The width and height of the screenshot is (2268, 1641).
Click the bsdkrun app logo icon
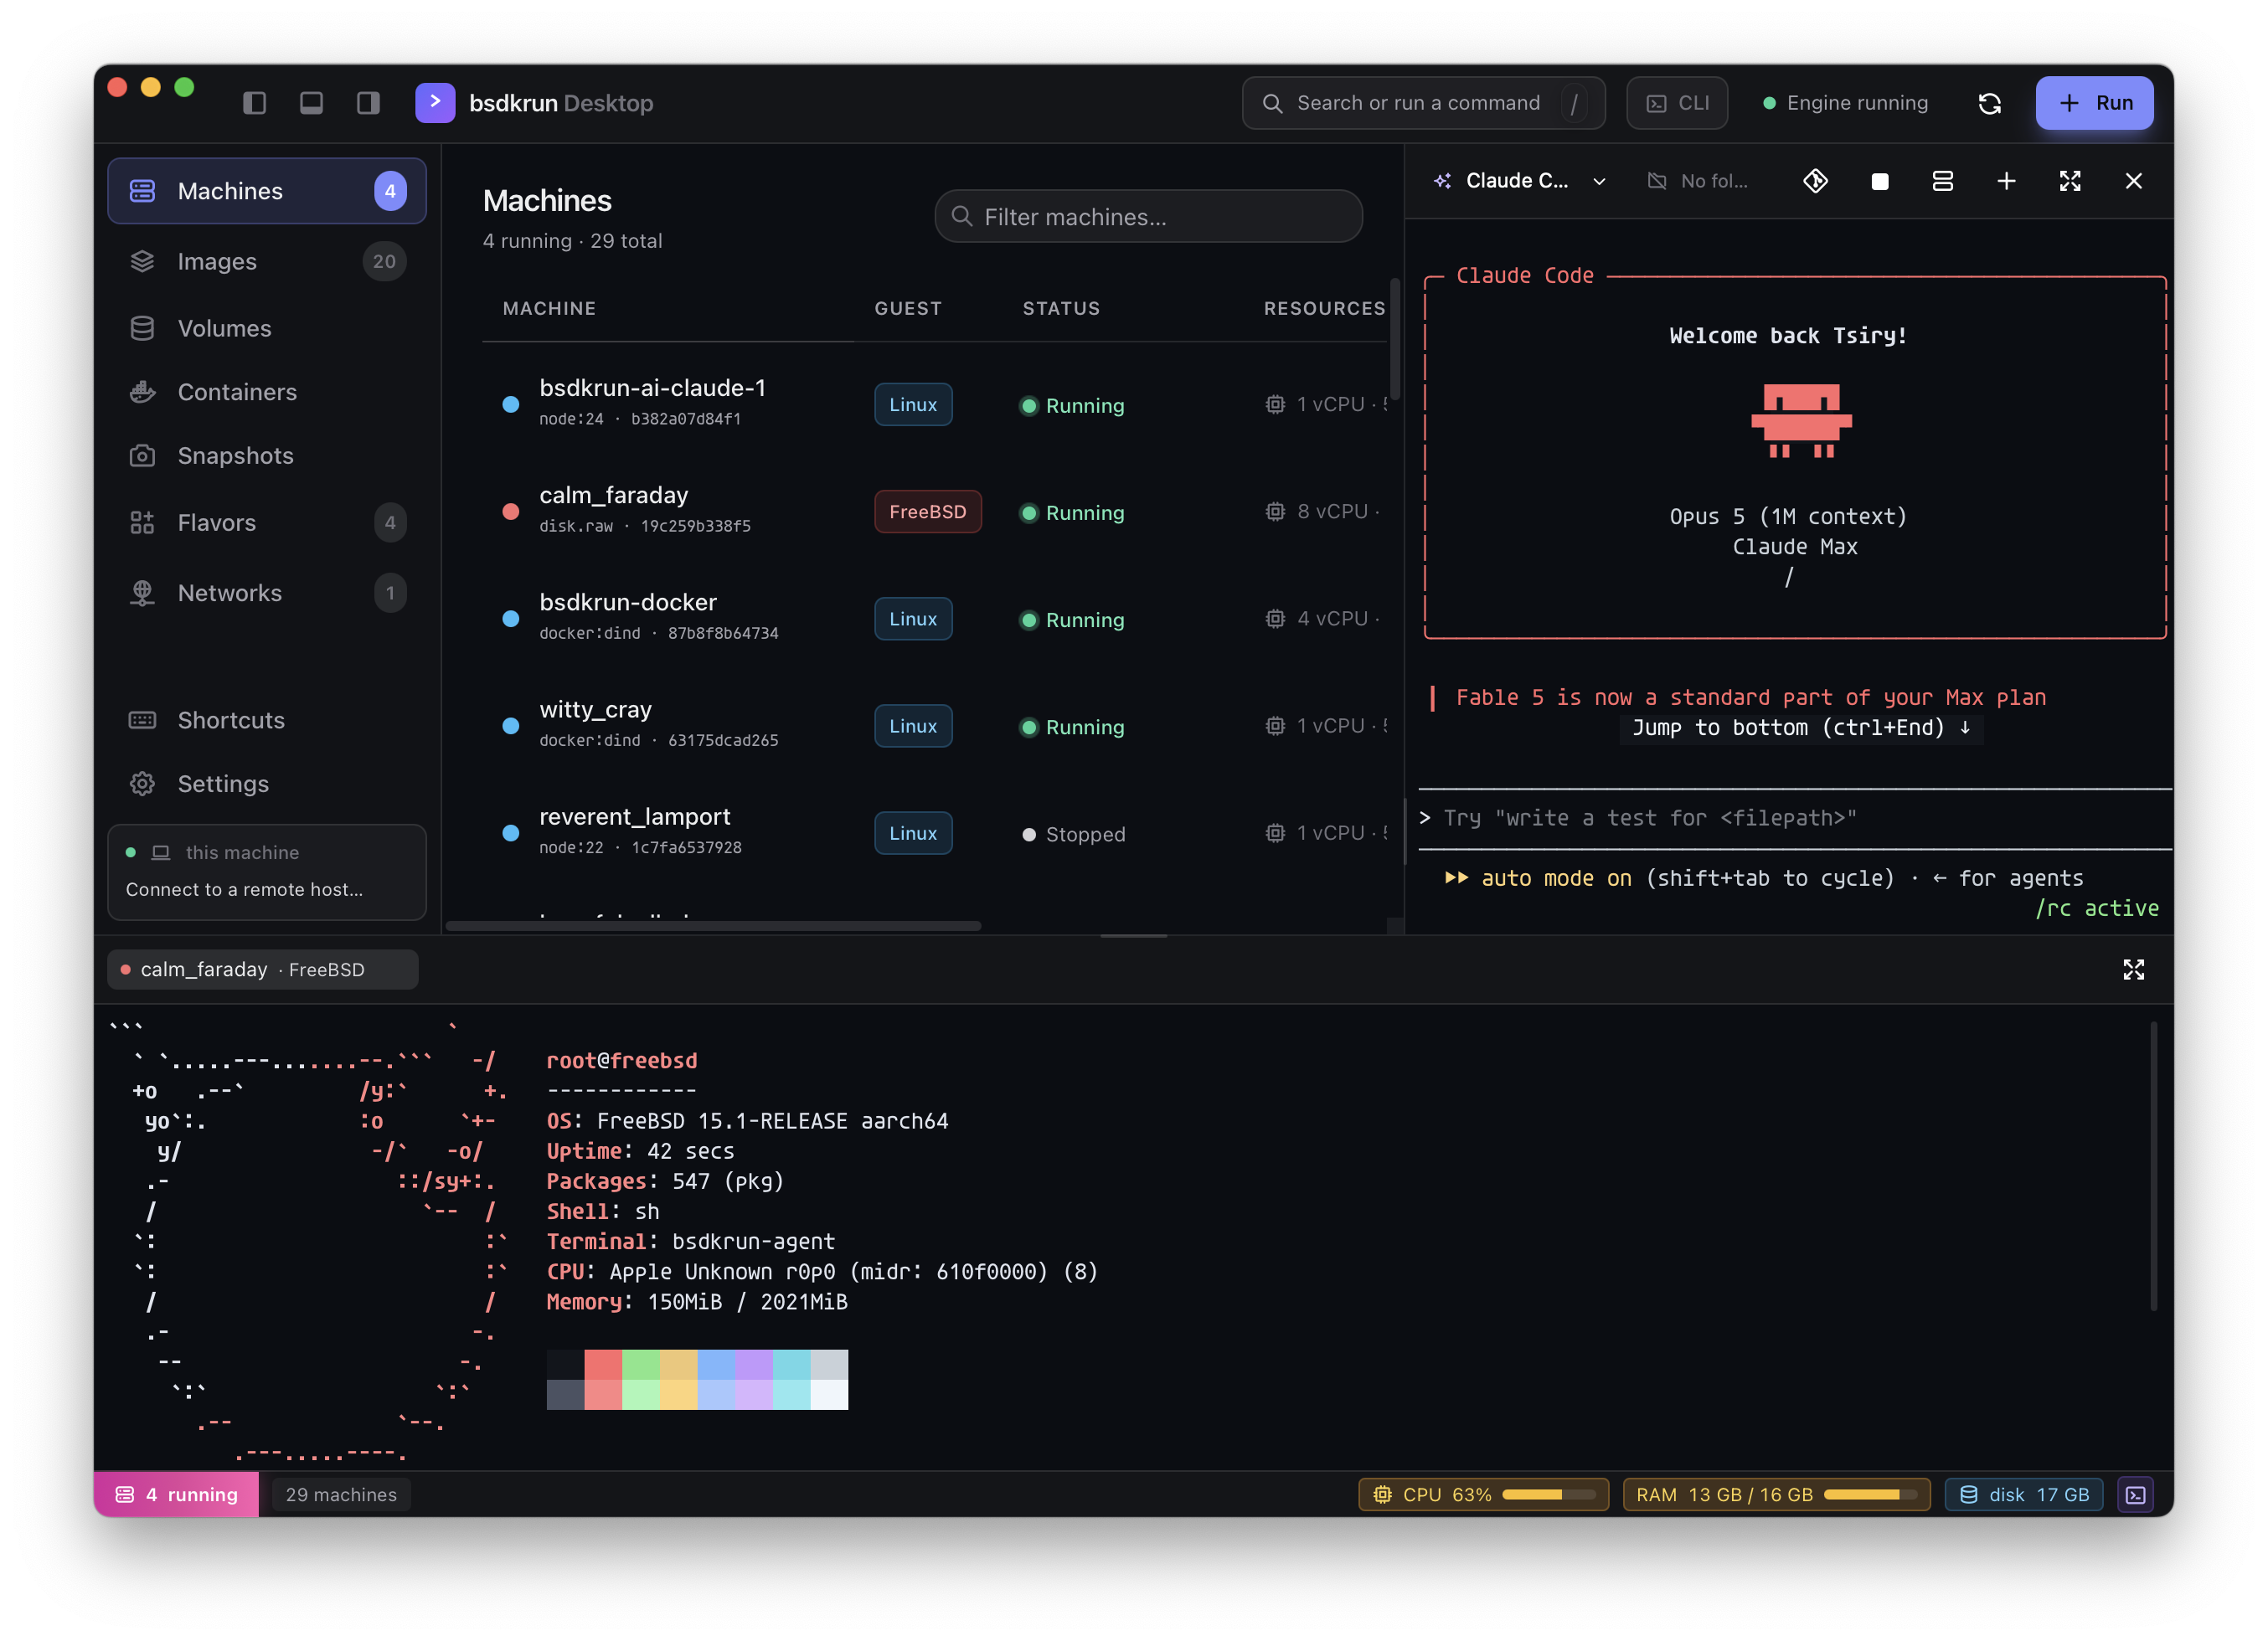[x=435, y=103]
